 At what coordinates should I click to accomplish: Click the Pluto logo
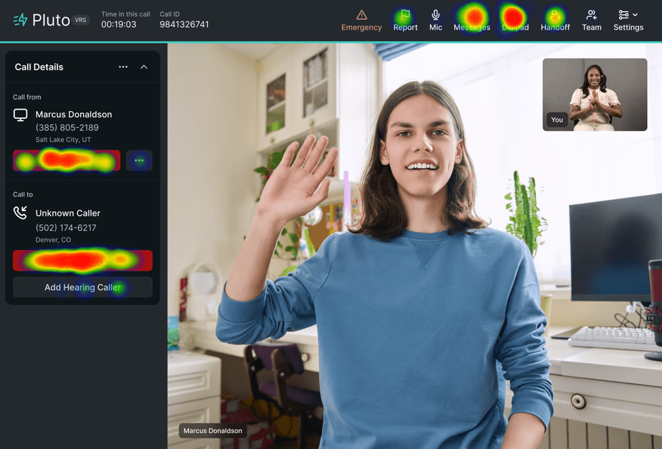41,20
